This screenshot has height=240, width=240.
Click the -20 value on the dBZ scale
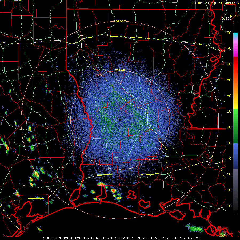228,190
